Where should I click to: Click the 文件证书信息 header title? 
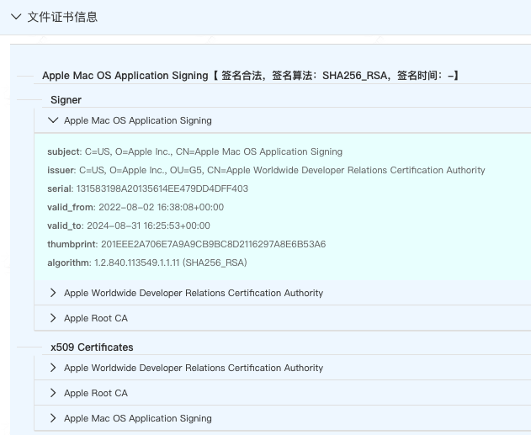tap(62, 17)
